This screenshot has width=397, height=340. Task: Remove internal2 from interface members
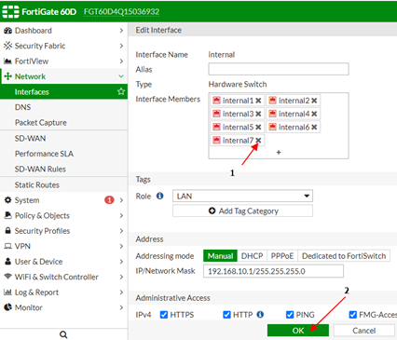pyautogui.click(x=314, y=101)
